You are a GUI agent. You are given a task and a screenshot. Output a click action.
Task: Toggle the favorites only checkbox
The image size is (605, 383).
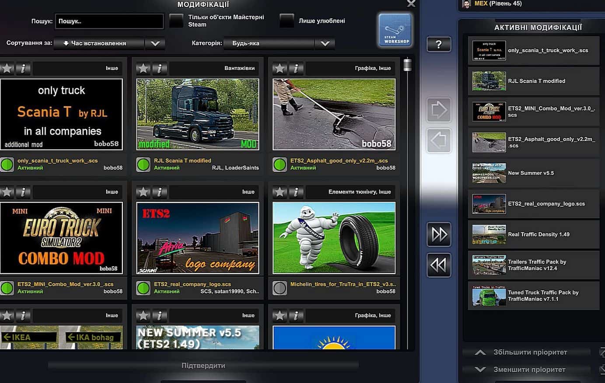pos(287,21)
